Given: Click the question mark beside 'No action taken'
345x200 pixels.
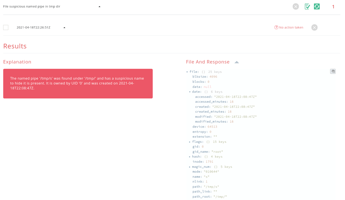Looking at the screenshot, I should (276, 27).
